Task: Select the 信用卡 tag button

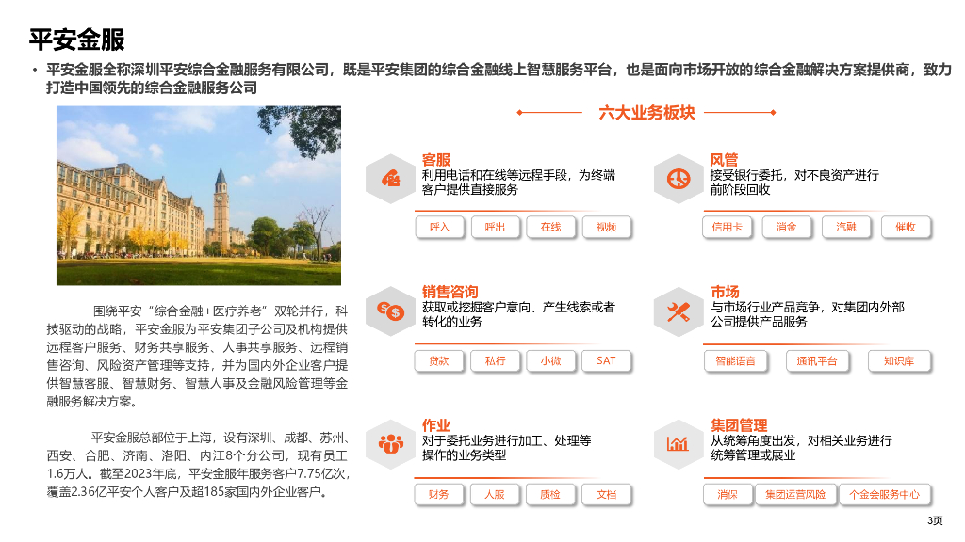Action: click(727, 228)
